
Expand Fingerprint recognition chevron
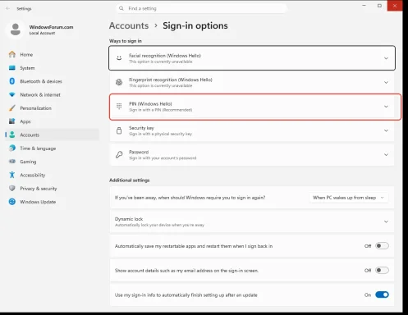tap(386, 82)
